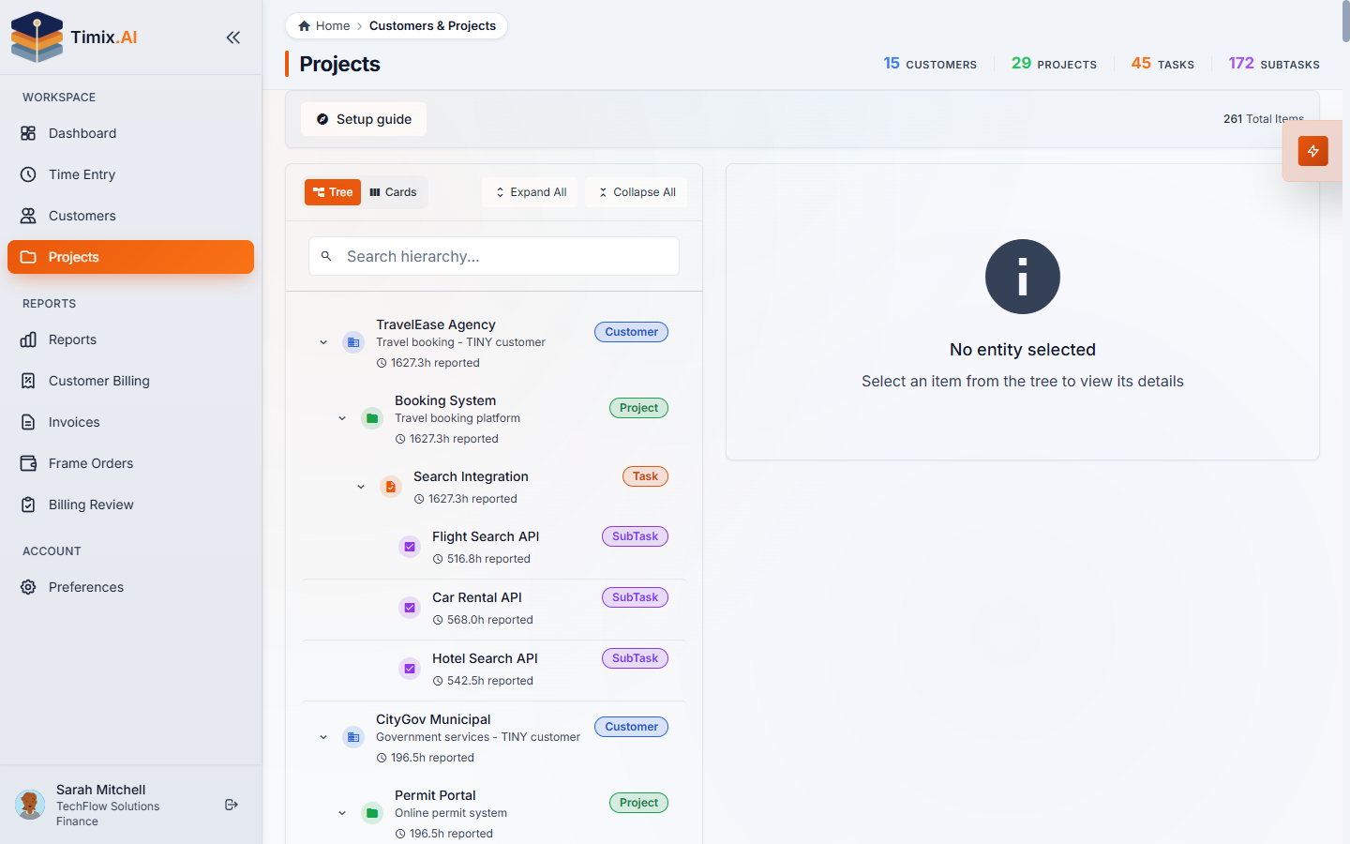Click Expand All button

531,192
